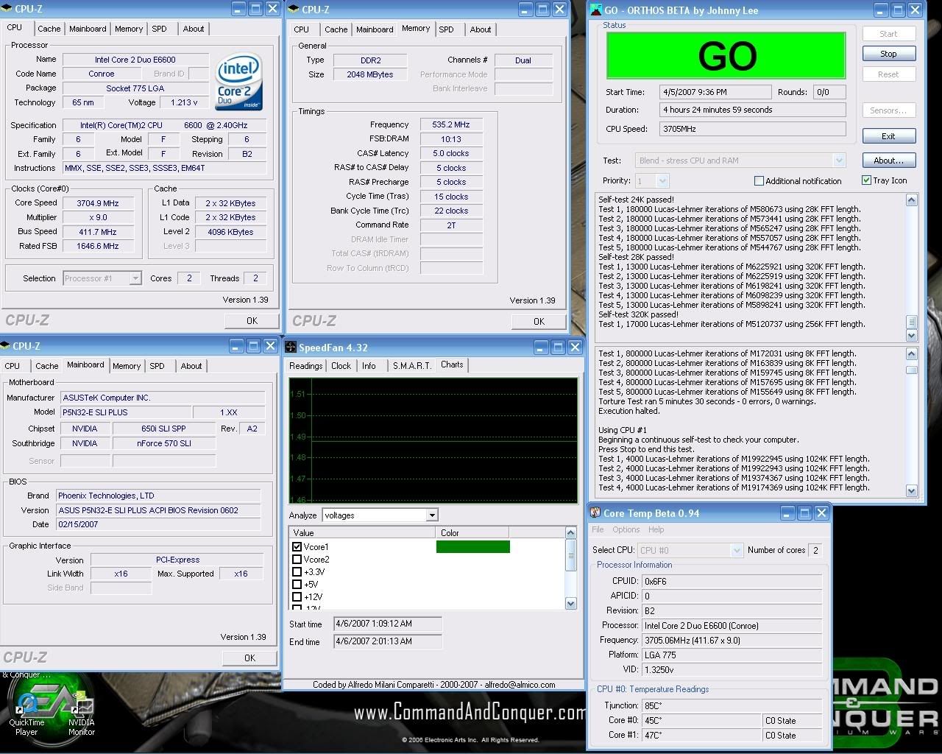Screen dimensions: 942x754
Task: Click the green GO status indicator
Action: point(726,56)
